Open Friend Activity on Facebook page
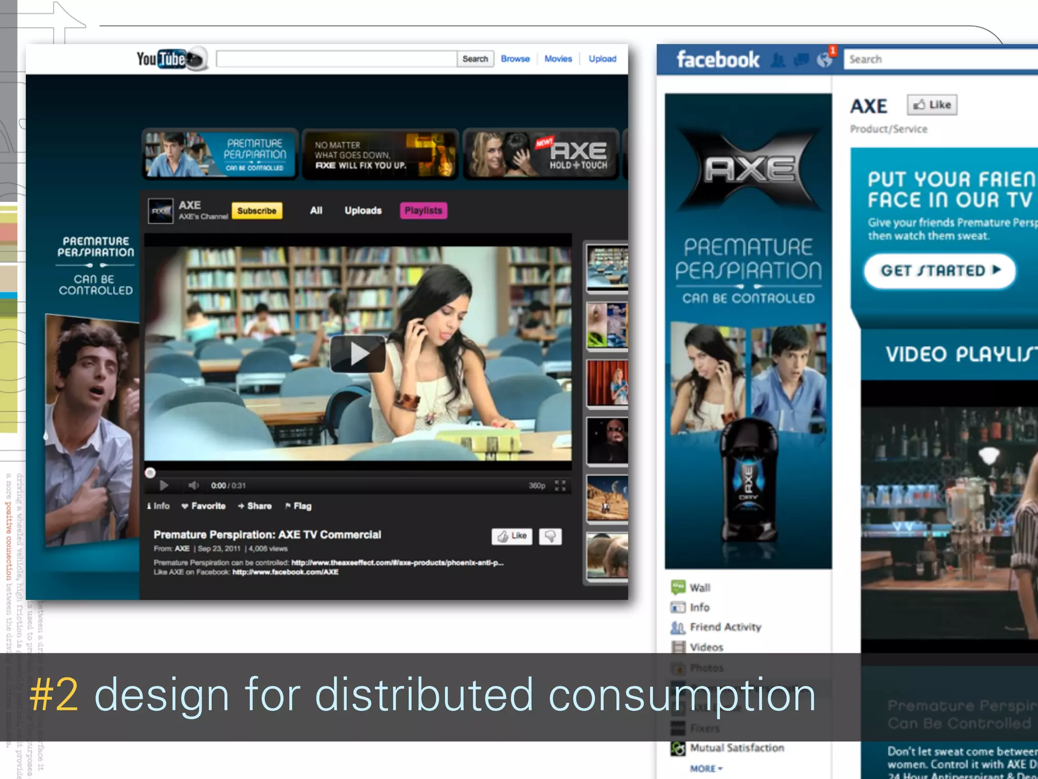 pos(716,627)
